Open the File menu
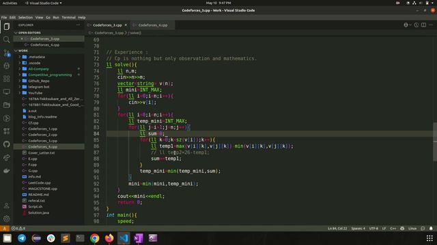Screen dimensions: 437x245 (4, 18)
